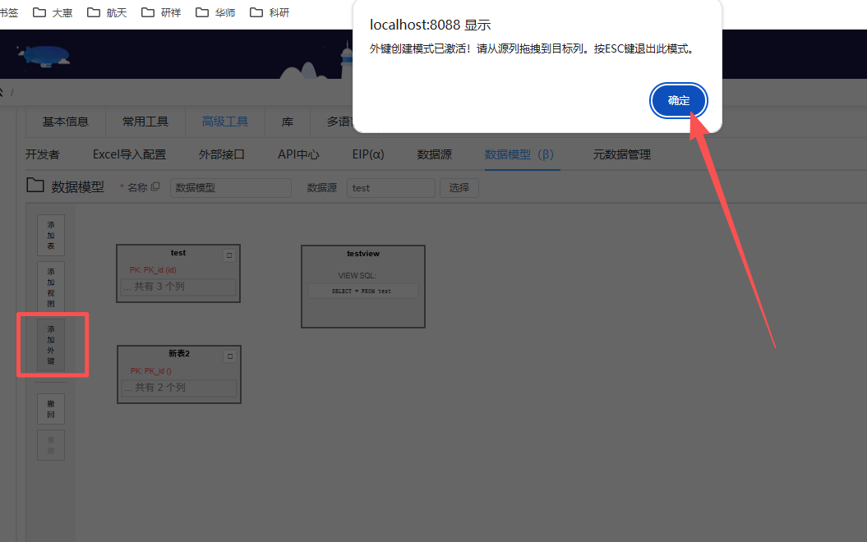The height and width of the screenshot is (542, 867).
Task: Expand the 共有 2 个列 row
Action: click(x=179, y=388)
